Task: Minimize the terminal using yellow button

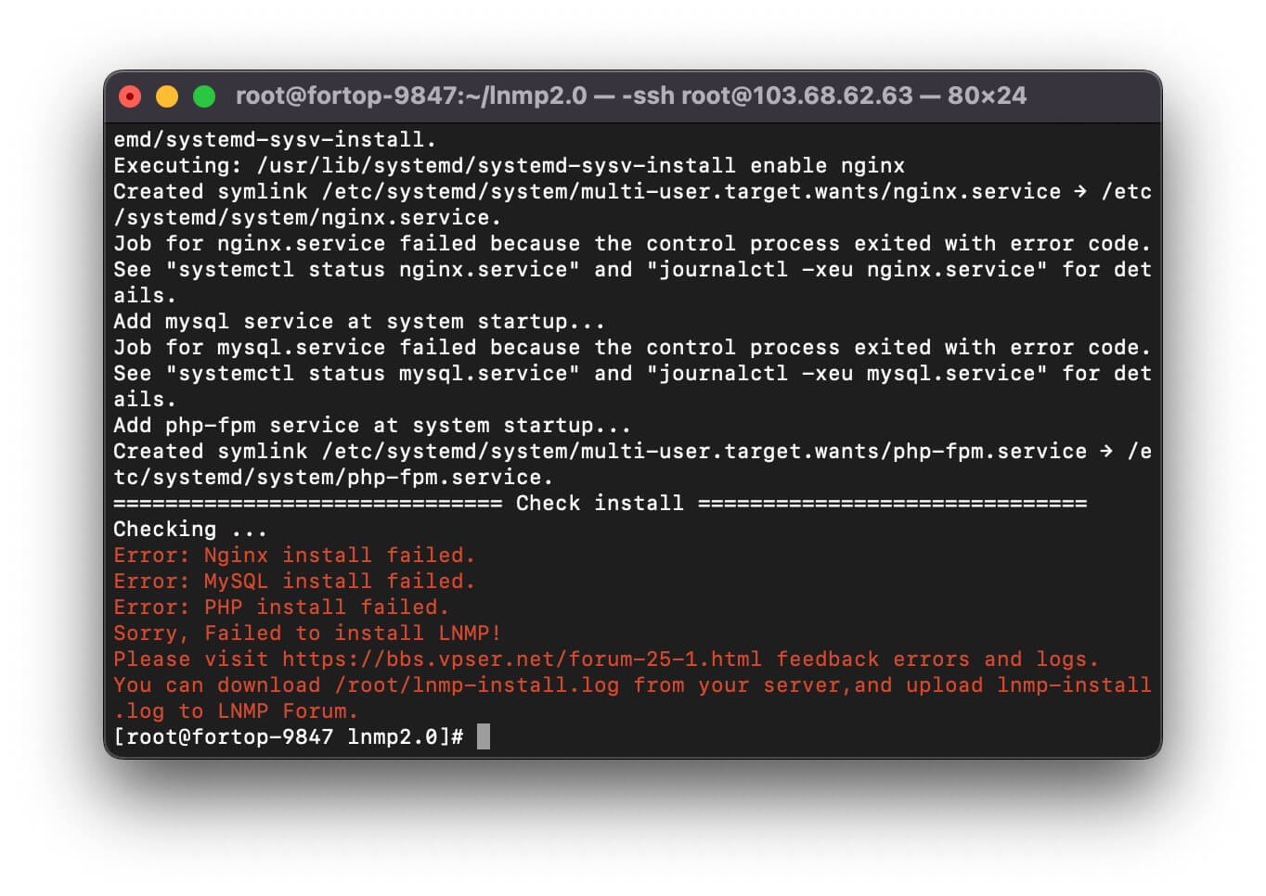Action: 167,96
